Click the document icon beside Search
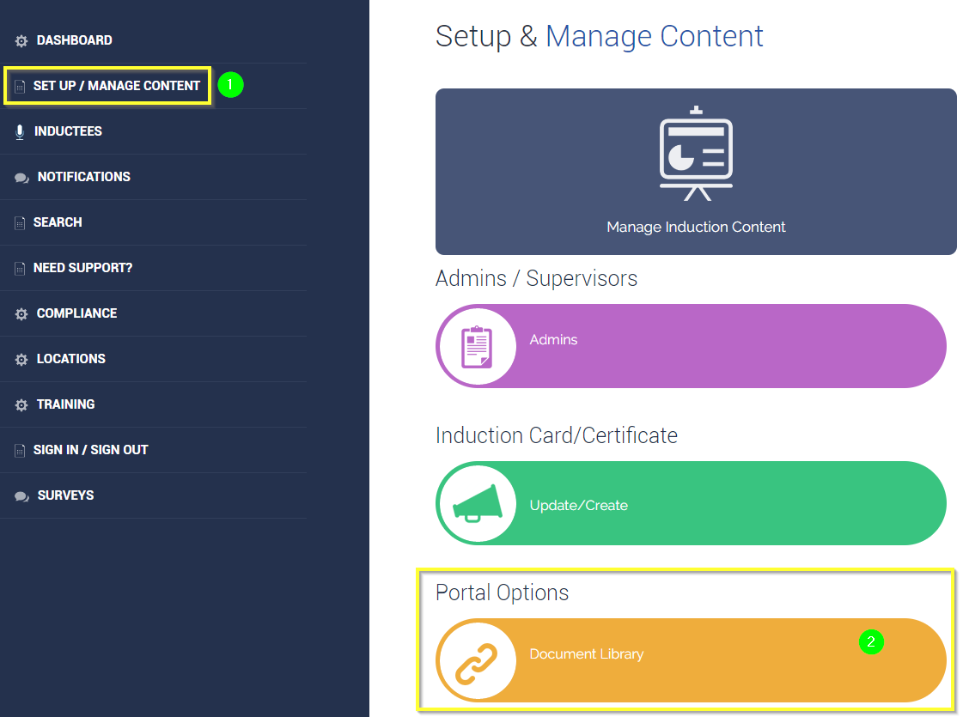 tap(20, 223)
